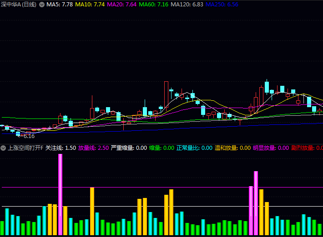Click the tall hollow white candlestick

tap(166, 94)
